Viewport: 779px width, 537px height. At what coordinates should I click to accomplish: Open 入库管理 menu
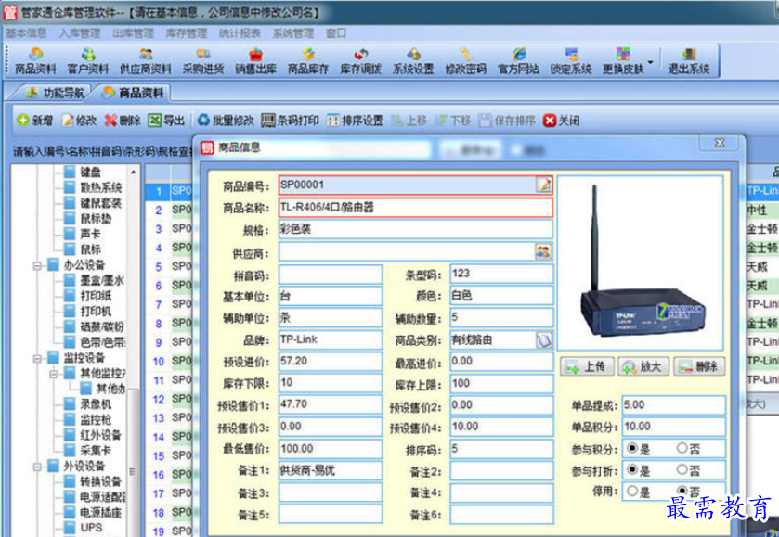click(x=80, y=33)
